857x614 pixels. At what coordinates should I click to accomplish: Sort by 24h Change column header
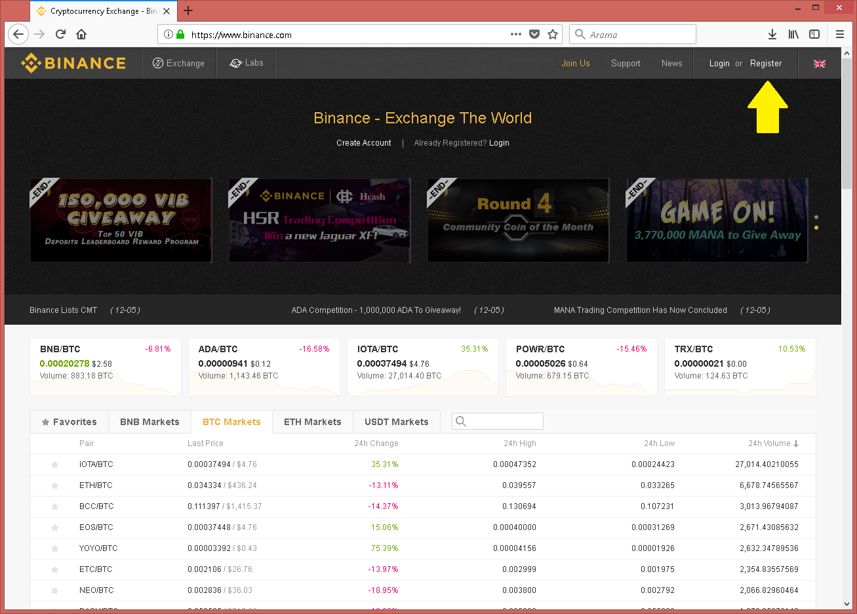pos(376,443)
